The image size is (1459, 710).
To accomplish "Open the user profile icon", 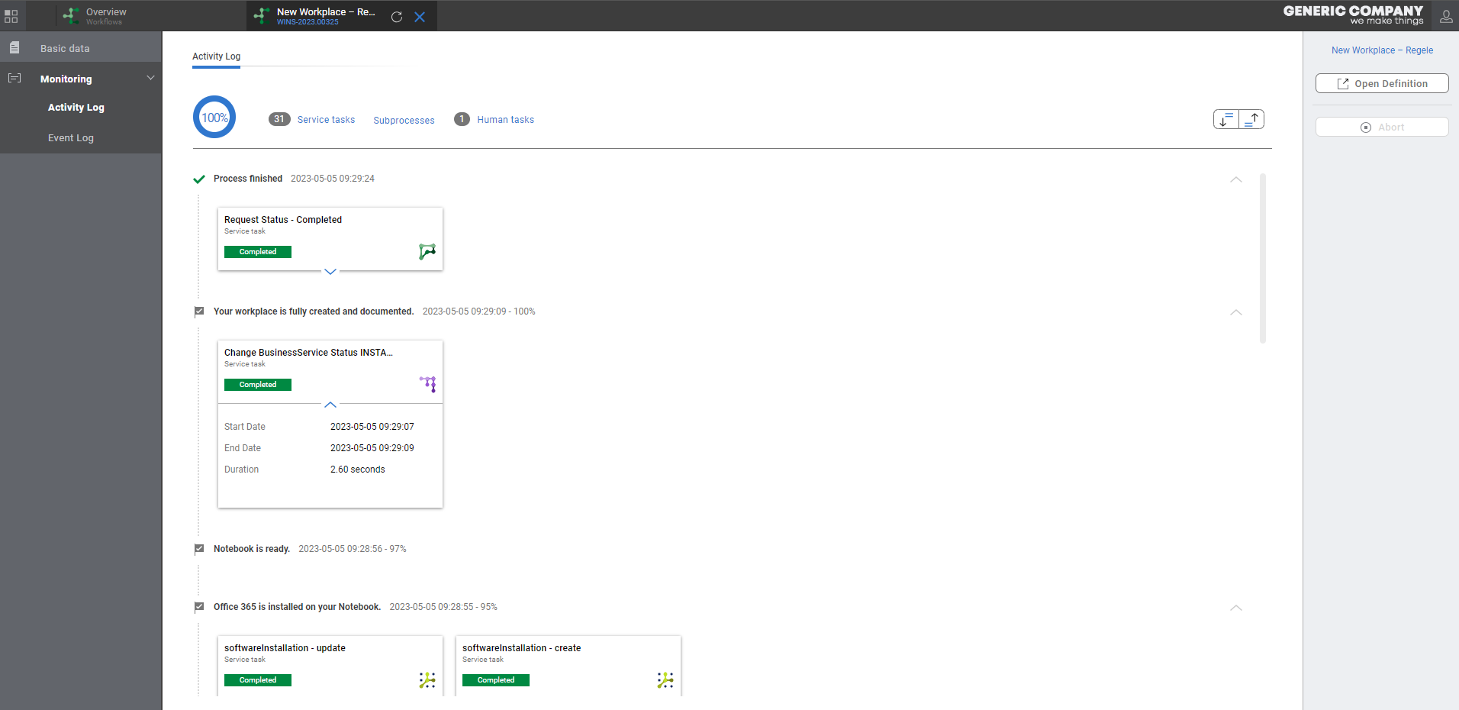I will pos(1445,16).
